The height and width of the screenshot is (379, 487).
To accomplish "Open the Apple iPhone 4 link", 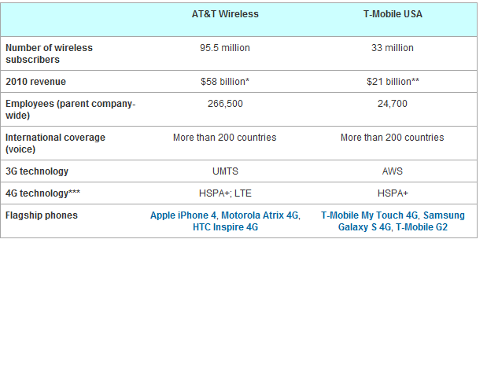I will (183, 215).
